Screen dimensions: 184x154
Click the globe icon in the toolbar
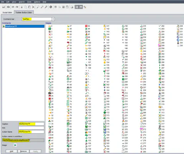click(x=51, y=7)
